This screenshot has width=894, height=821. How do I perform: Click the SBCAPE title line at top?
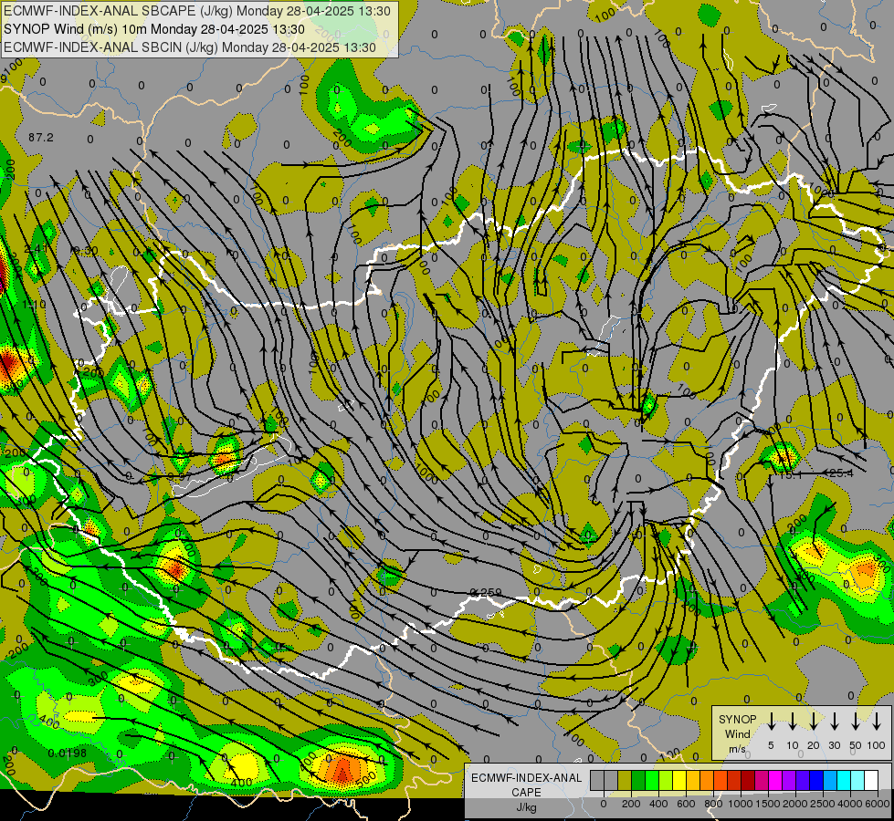(x=196, y=11)
